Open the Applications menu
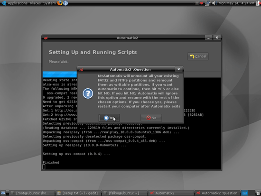The width and height of the screenshot is (261, 196). tap(18, 3)
